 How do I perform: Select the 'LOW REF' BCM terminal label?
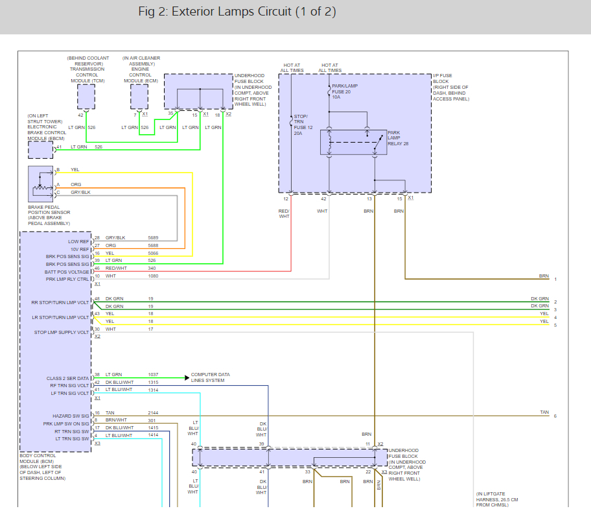pos(78,241)
